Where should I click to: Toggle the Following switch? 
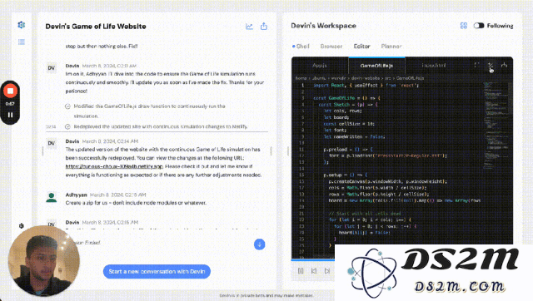point(479,26)
